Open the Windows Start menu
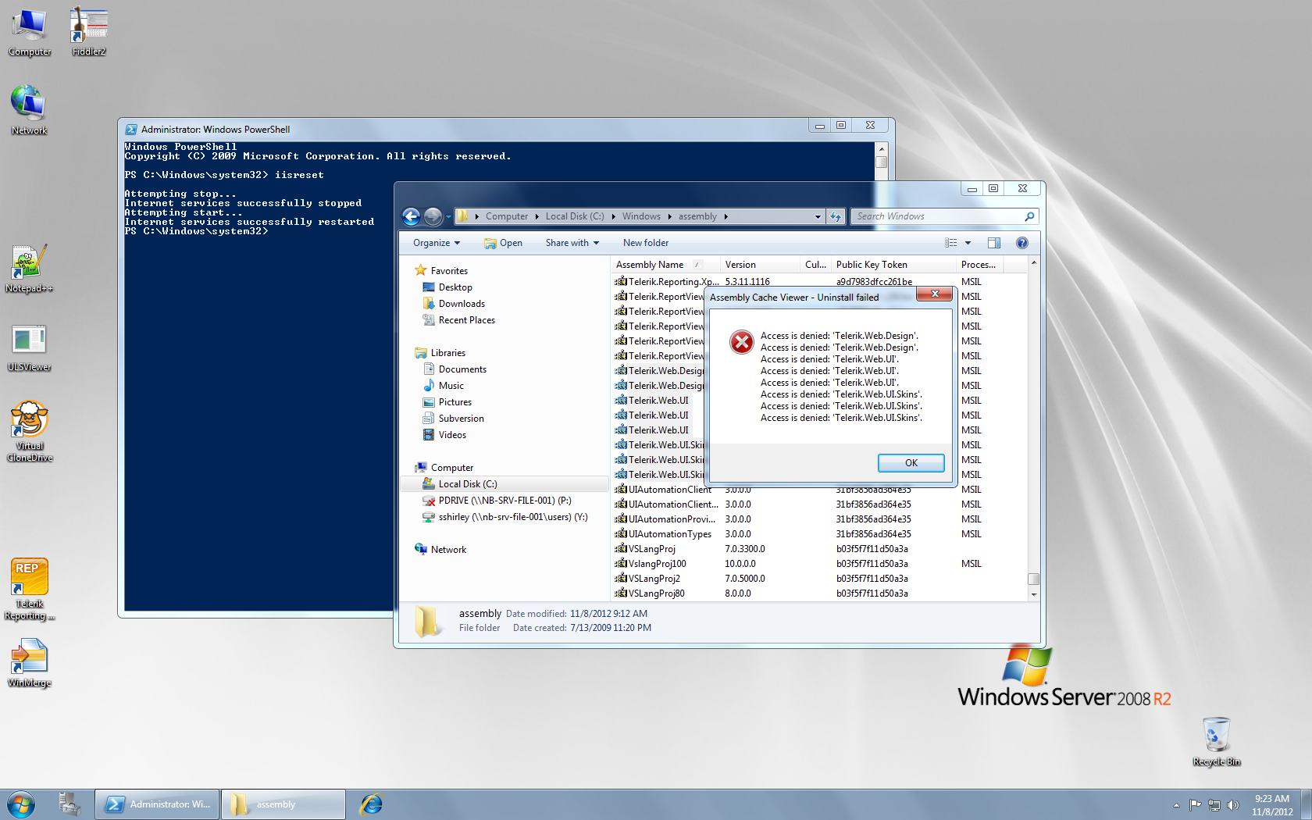 tap(20, 804)
